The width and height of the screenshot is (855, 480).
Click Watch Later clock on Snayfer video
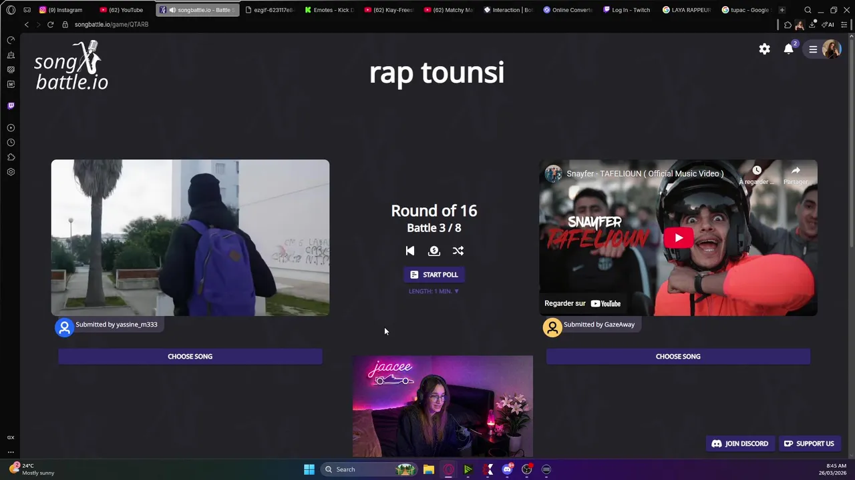tap(757, 171)
